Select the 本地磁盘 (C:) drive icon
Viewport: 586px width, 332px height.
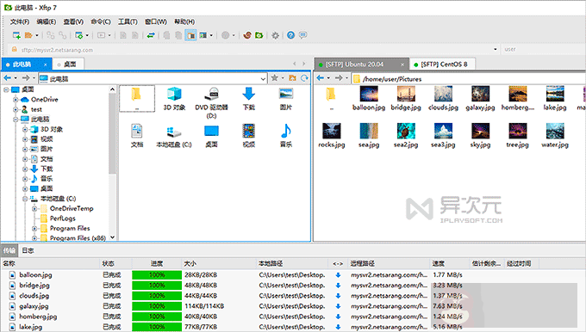pyautogui.click(x=174, y=136)
